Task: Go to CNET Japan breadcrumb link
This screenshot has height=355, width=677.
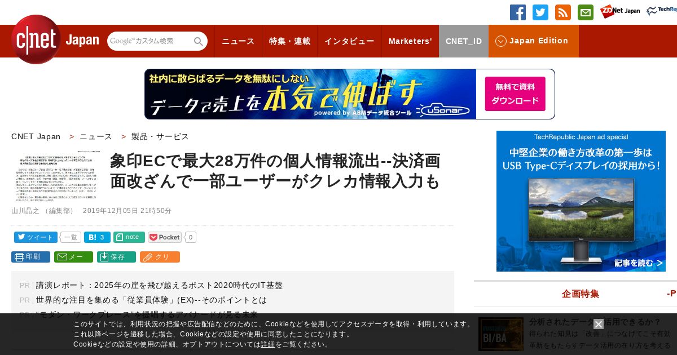Action: coord(36,136)
